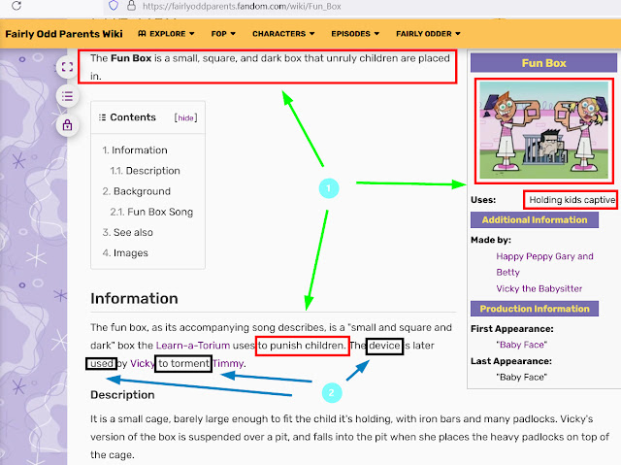
Task: Click the Additional Information infobox header
Action: (x=535, y=219)
